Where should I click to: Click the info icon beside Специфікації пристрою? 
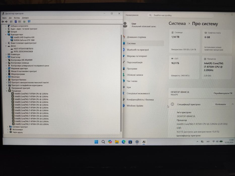click(x=172, y=104)
